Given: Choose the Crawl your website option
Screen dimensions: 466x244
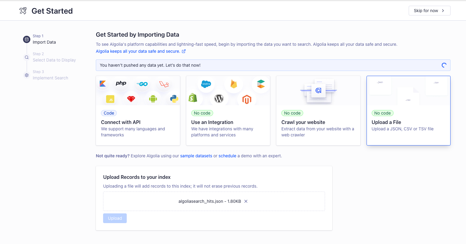Looking at the screenshot, I should (318, 111).
